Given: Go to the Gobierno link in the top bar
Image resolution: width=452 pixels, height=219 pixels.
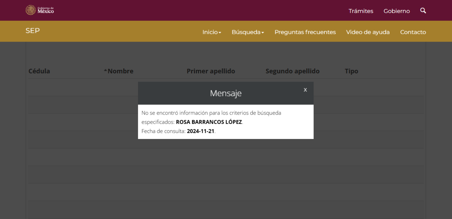Looking at the screenshot, I should [x=397, y=11].
